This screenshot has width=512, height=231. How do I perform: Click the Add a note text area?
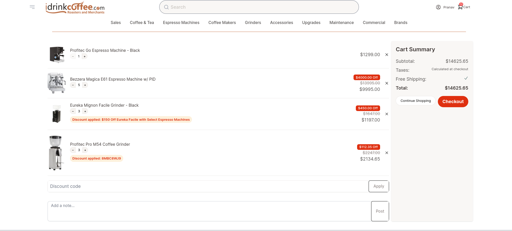209,211
